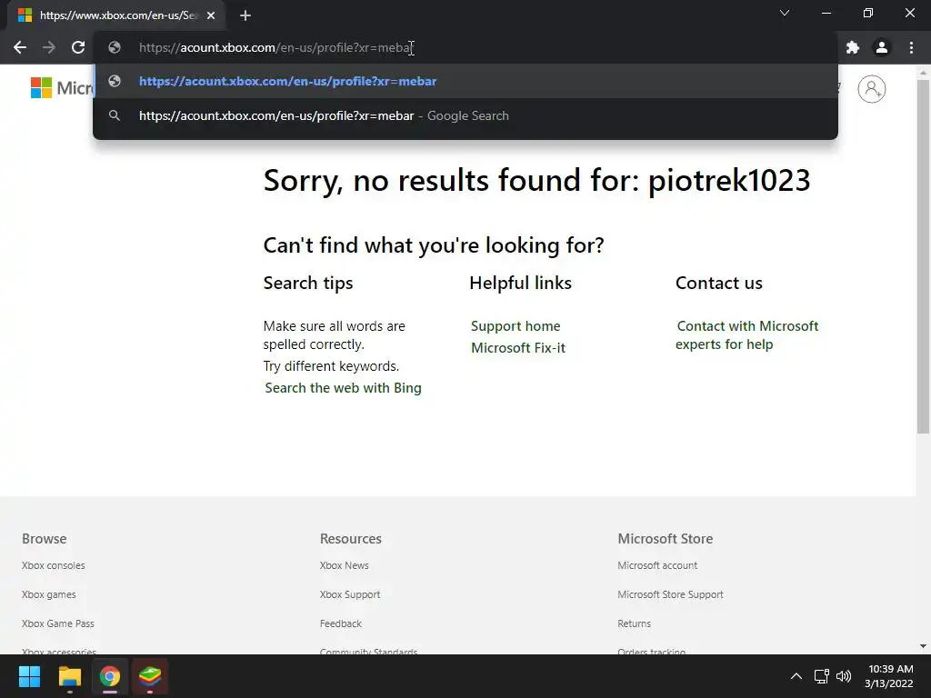The image size is (931, 698).
Task: Choose the Google Search suggestion
Action: [x=465, y=115]
